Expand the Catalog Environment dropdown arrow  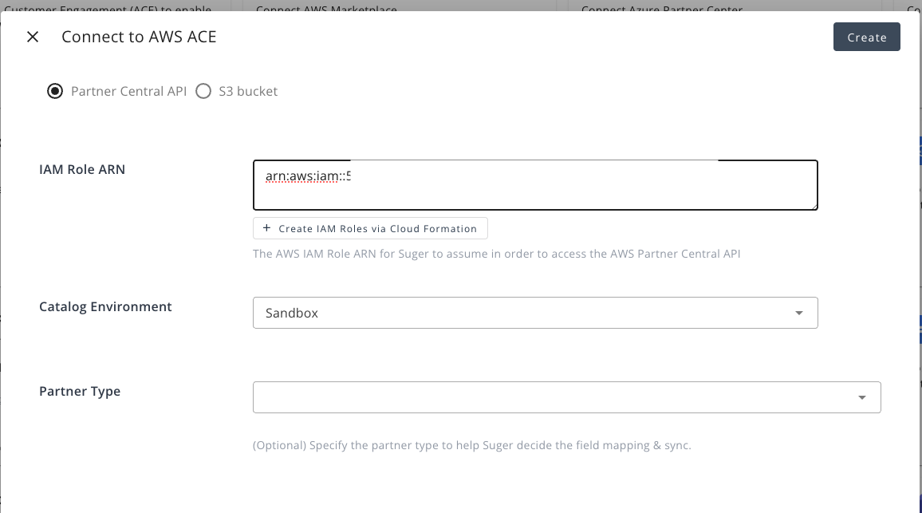(799, 314)
